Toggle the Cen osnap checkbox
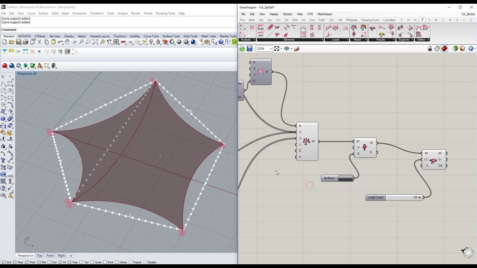 (x=50, y=262)
